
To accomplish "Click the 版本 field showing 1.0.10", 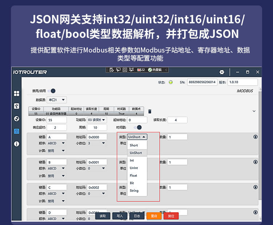I will (242, 82).
